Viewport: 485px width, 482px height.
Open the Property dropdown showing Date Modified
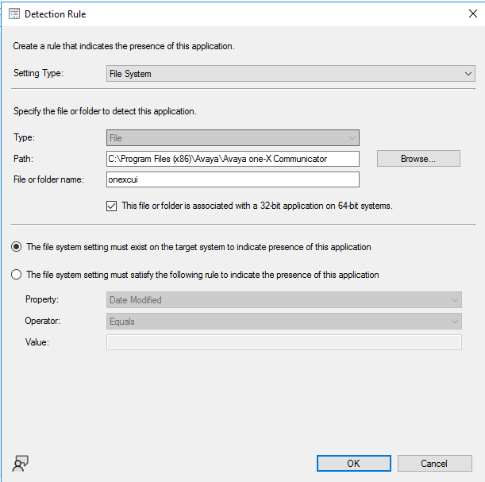click(284, 300)
